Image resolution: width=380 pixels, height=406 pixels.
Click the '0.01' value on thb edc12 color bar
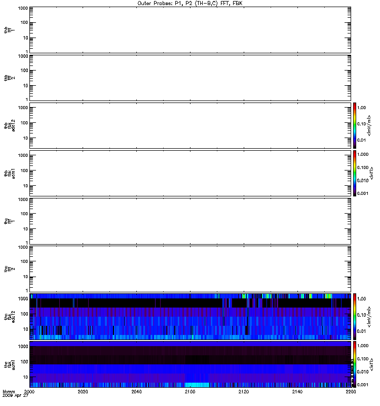361,140
